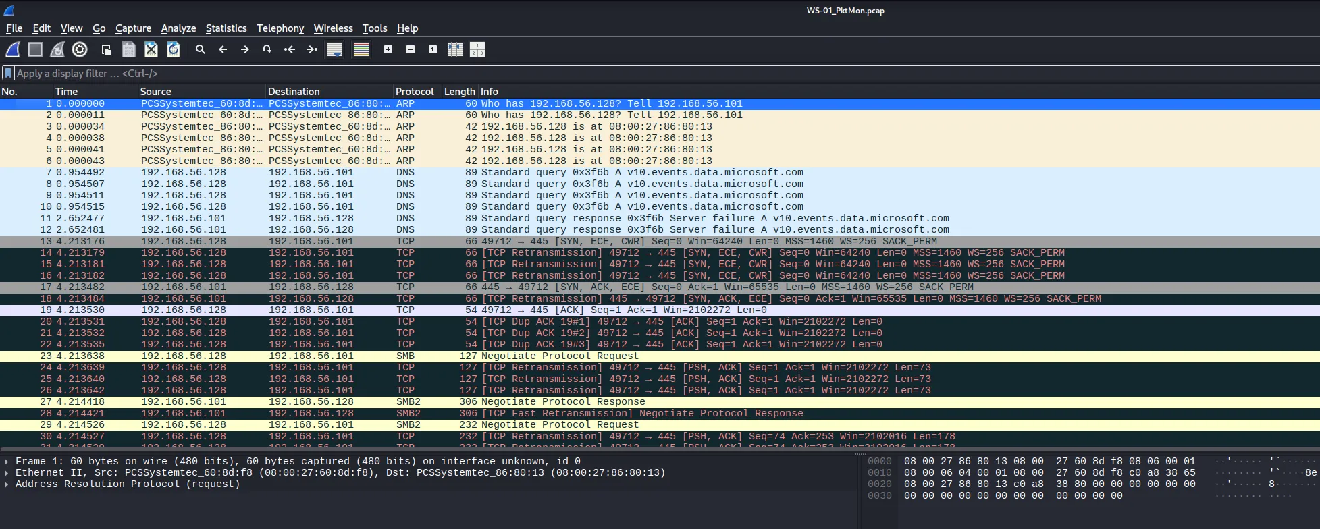Start capturing packets with the shark fin icon

click(13, 49)
